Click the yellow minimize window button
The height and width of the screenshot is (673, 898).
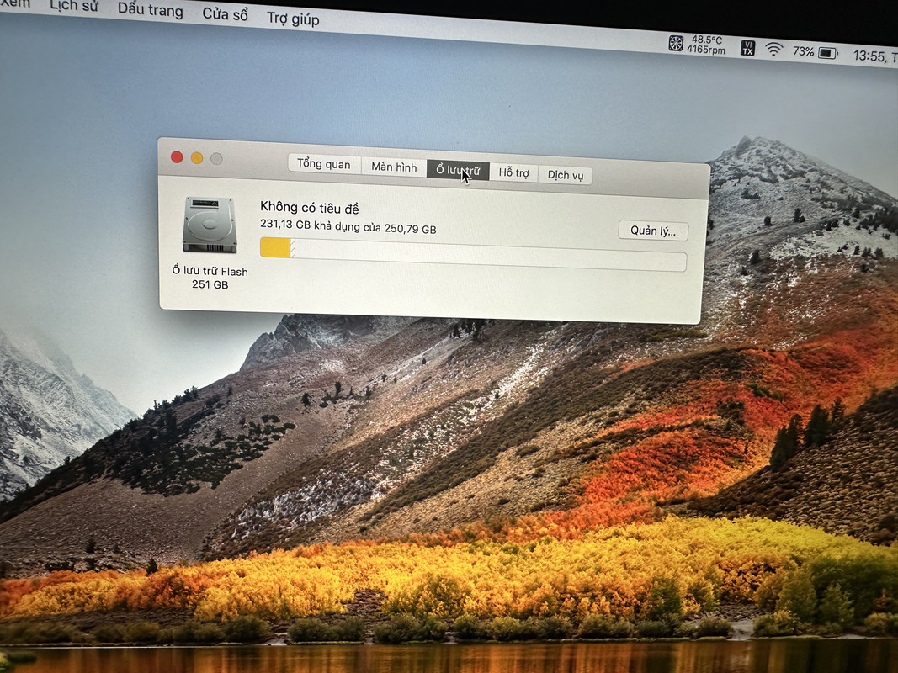[197, 158]
